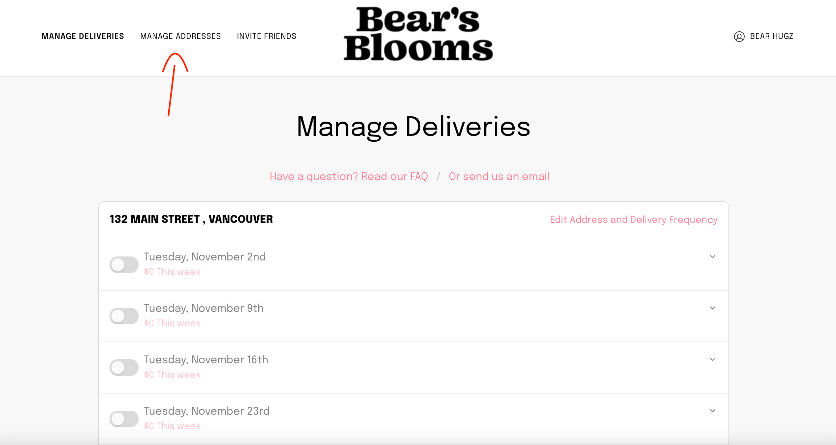Toggle the November 2nd delivery switch
The width and height of the screenshot is (836, 445).
(x=124, y=265)
